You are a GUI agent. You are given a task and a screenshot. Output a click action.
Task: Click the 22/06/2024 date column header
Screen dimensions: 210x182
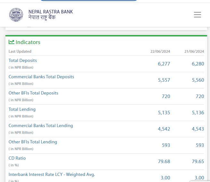(160, 51)
